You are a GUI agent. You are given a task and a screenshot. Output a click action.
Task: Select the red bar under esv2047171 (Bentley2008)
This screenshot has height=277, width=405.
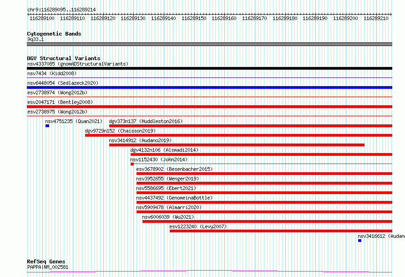coord(209,107)
